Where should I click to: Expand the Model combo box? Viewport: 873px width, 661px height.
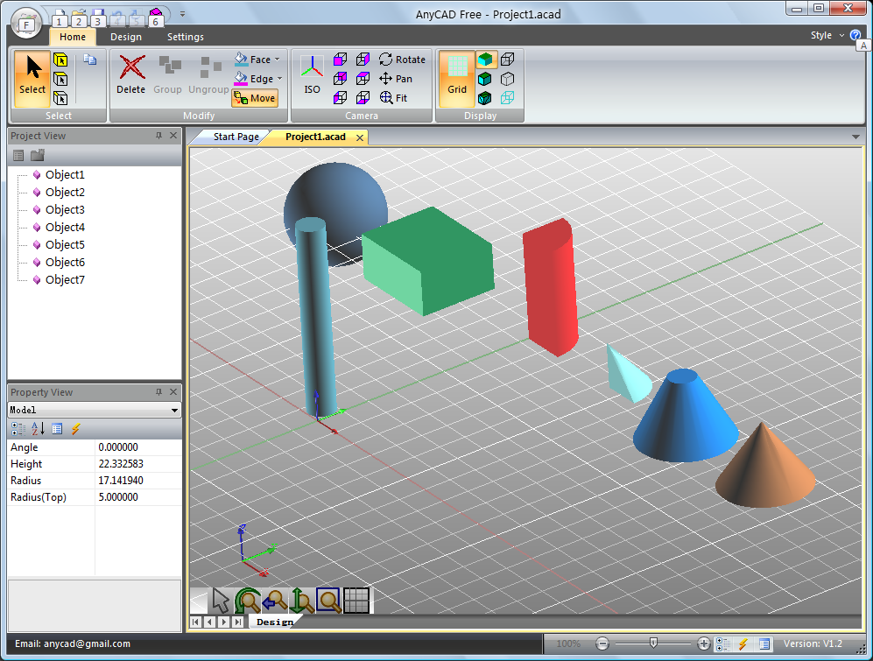pos(174,410)
